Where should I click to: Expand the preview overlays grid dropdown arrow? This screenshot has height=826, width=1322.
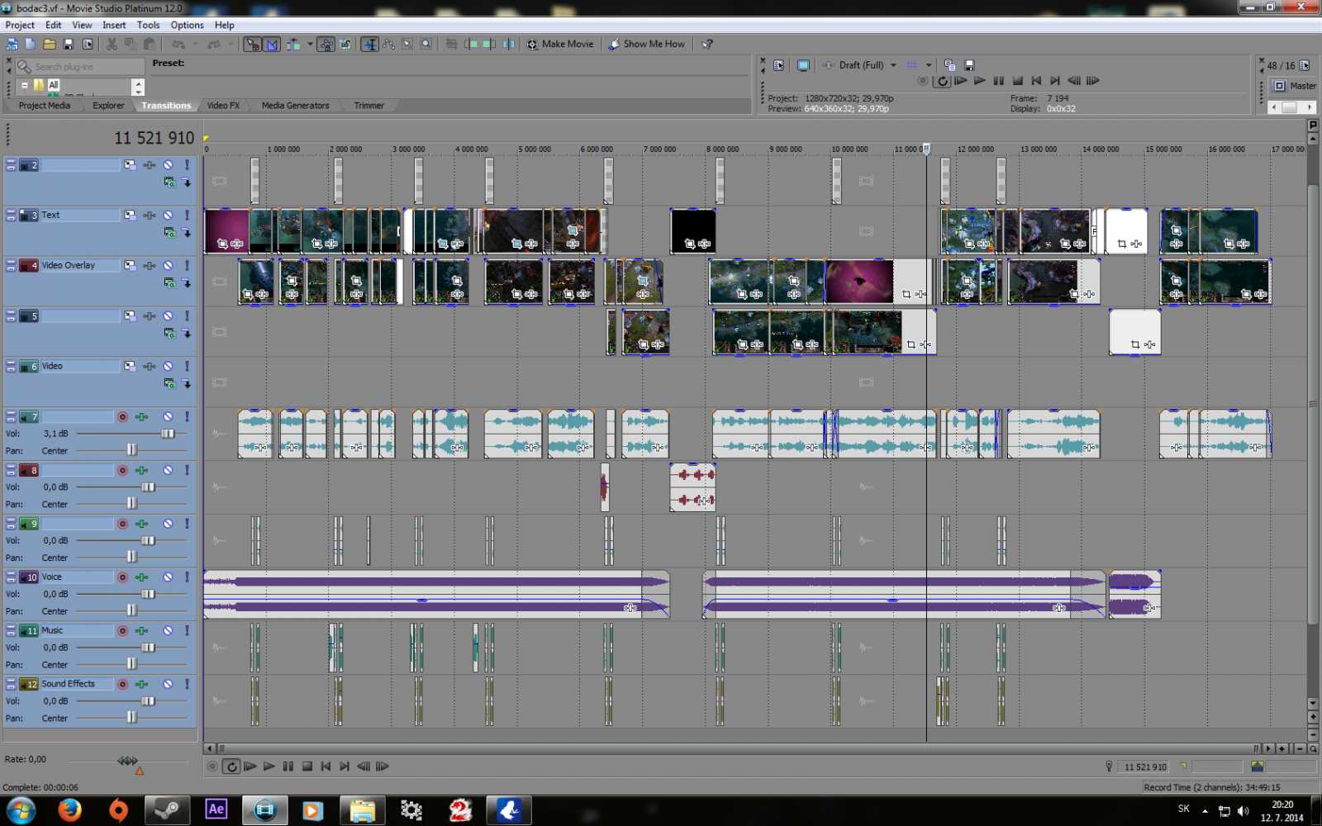tap(929, 65)
